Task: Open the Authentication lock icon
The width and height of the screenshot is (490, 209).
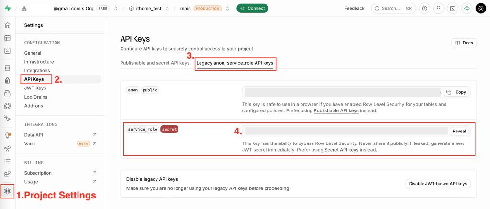Action: [8, 81]
